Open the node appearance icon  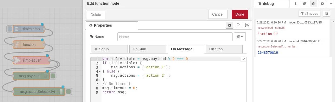point(247,25)
